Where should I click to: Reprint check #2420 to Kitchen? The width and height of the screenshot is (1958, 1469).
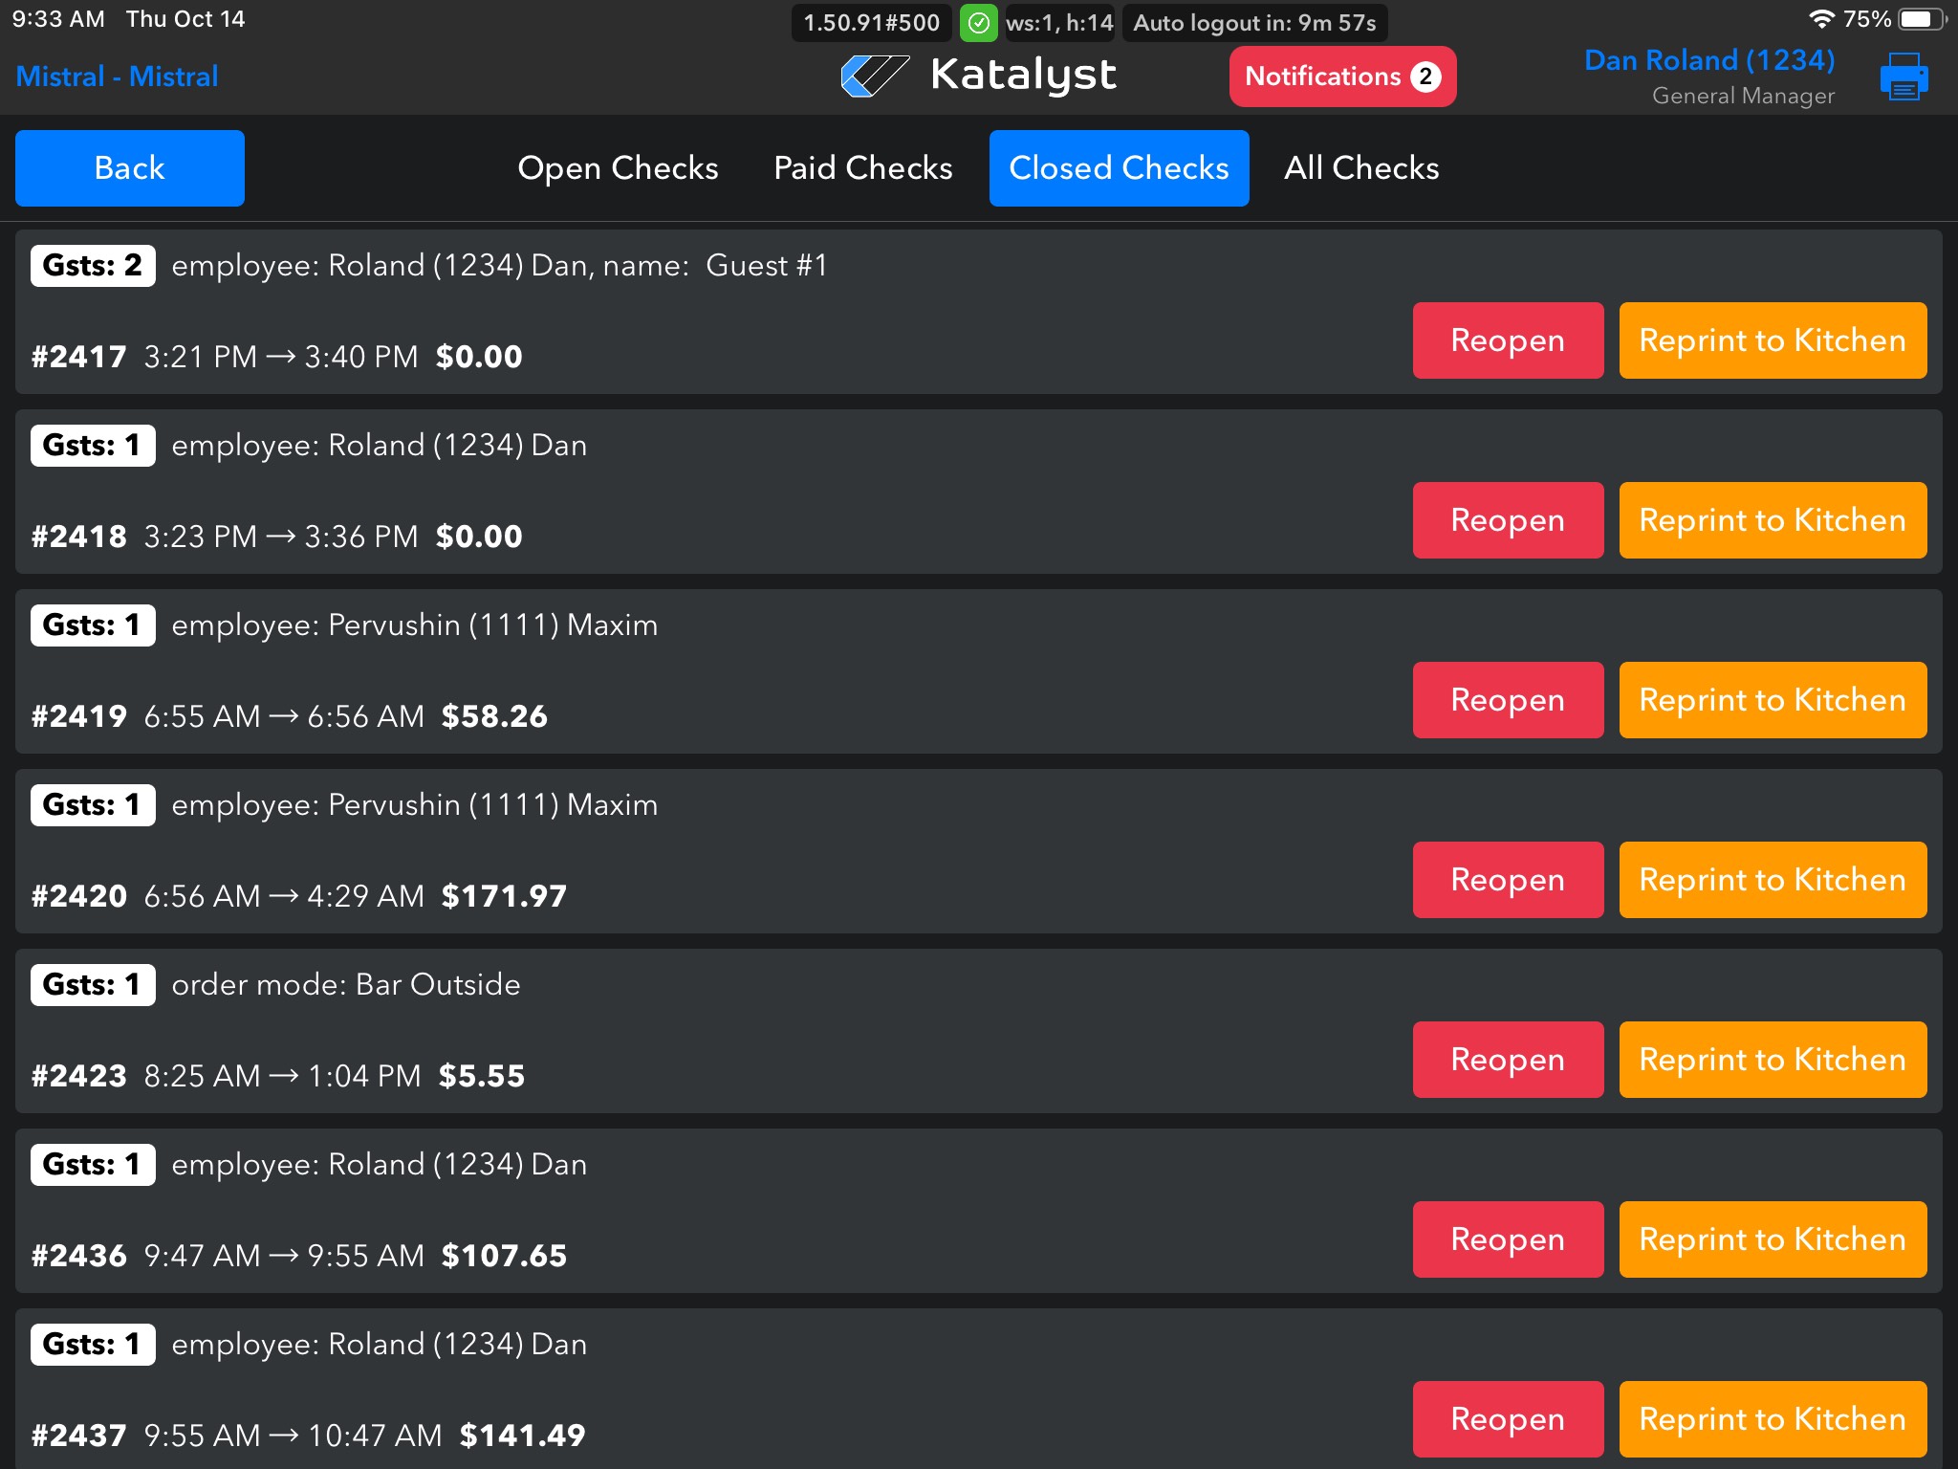(x=1772, y=880)
